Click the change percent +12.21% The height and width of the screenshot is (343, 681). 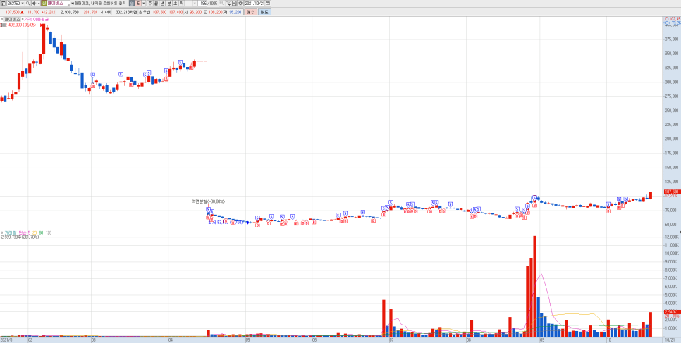tap(48, 12)
